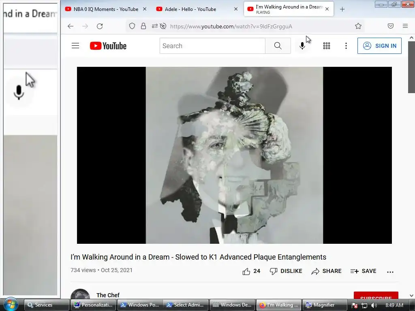
Task: Click the 8:49 AM clock
Action: click(x=394, y=305)
